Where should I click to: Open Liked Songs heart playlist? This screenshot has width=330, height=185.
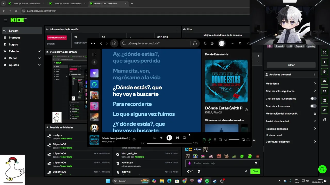(94, 73)
